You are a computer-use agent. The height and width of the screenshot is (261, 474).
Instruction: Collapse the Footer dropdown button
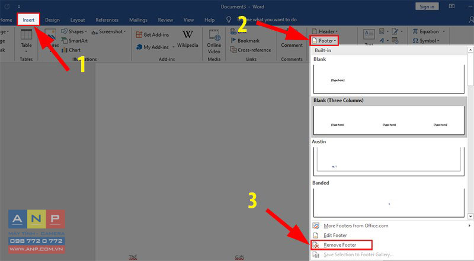pyautogui.click(x=324, y=40)
